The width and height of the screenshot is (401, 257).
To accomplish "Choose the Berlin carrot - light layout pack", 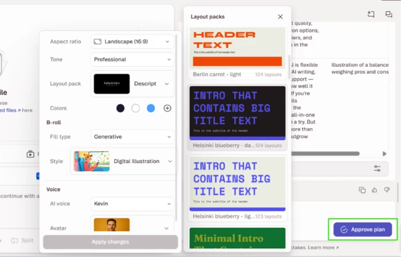I will (237, 53).
